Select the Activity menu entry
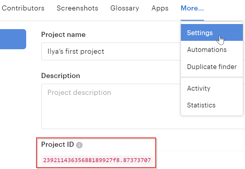 pos(199,88)
